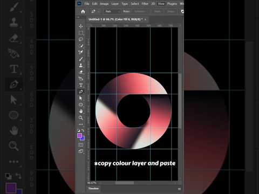The image size is (259, 194).
Task: Select the Move tool
Action: [81, 26]
